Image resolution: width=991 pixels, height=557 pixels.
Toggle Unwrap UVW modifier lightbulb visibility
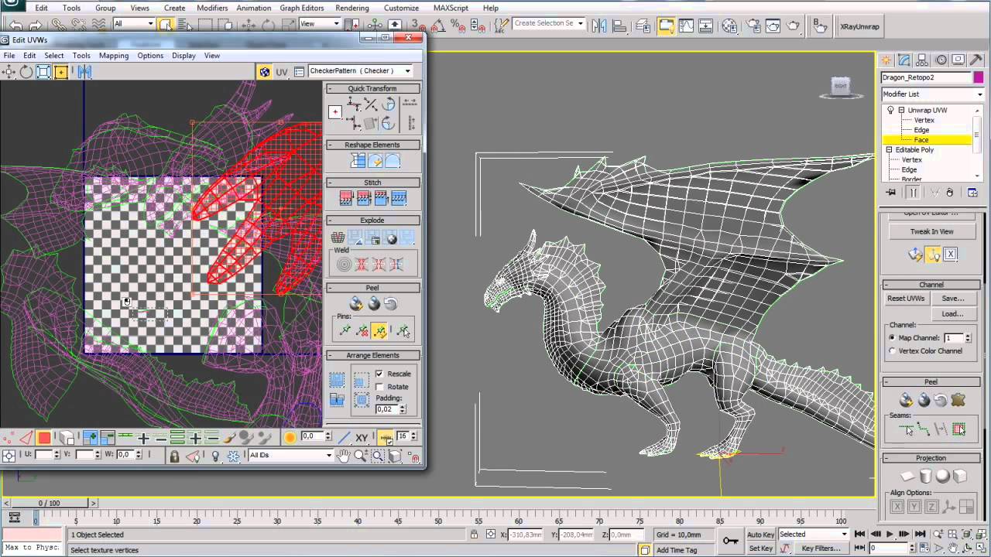pyautogui.click(x=890, y=110)
